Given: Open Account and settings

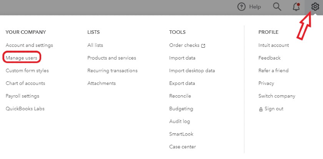Looking at the screenshot, I should (x=29, y=45).
